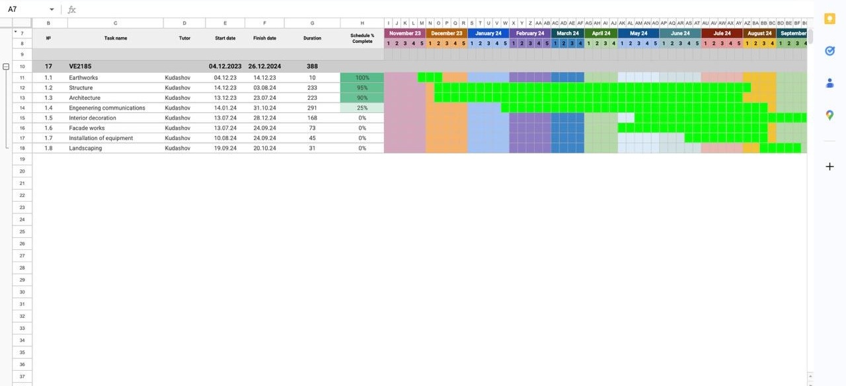Open Contacts in the side panel
The image size is (846, 386).
829,83
